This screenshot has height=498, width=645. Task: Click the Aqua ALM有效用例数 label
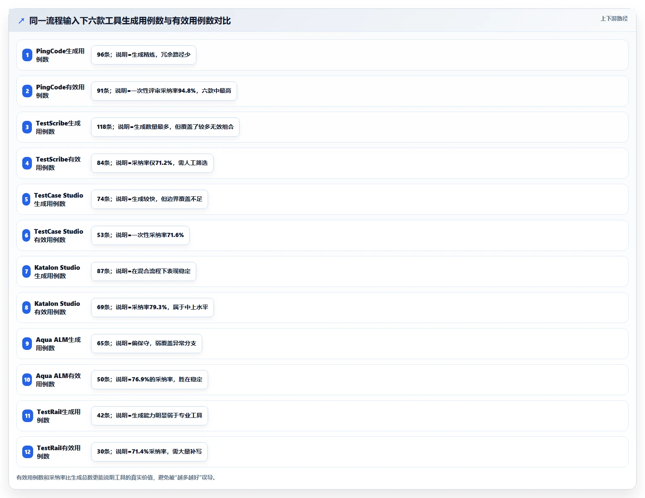tap(58, 380)
